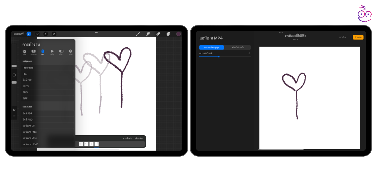Export image as PSD
Viewport: 376px width, 173px height.
[25, 74]
